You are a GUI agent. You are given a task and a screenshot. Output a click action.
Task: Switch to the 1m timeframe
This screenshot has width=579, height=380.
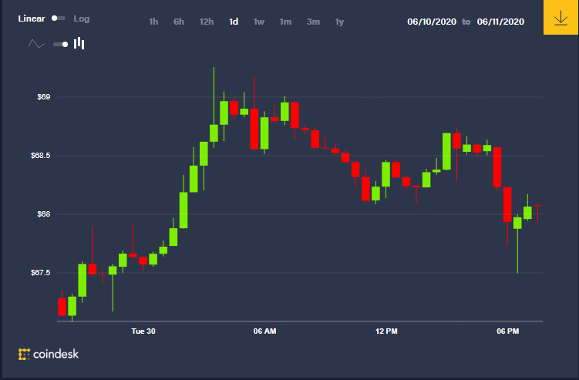pos(285,22)
